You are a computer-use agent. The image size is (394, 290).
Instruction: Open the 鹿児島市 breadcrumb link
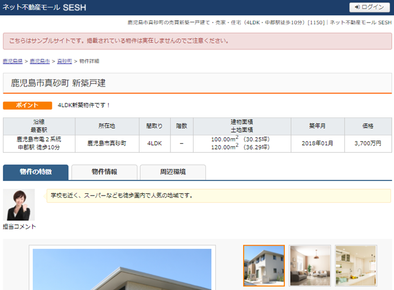pos(39,61)
